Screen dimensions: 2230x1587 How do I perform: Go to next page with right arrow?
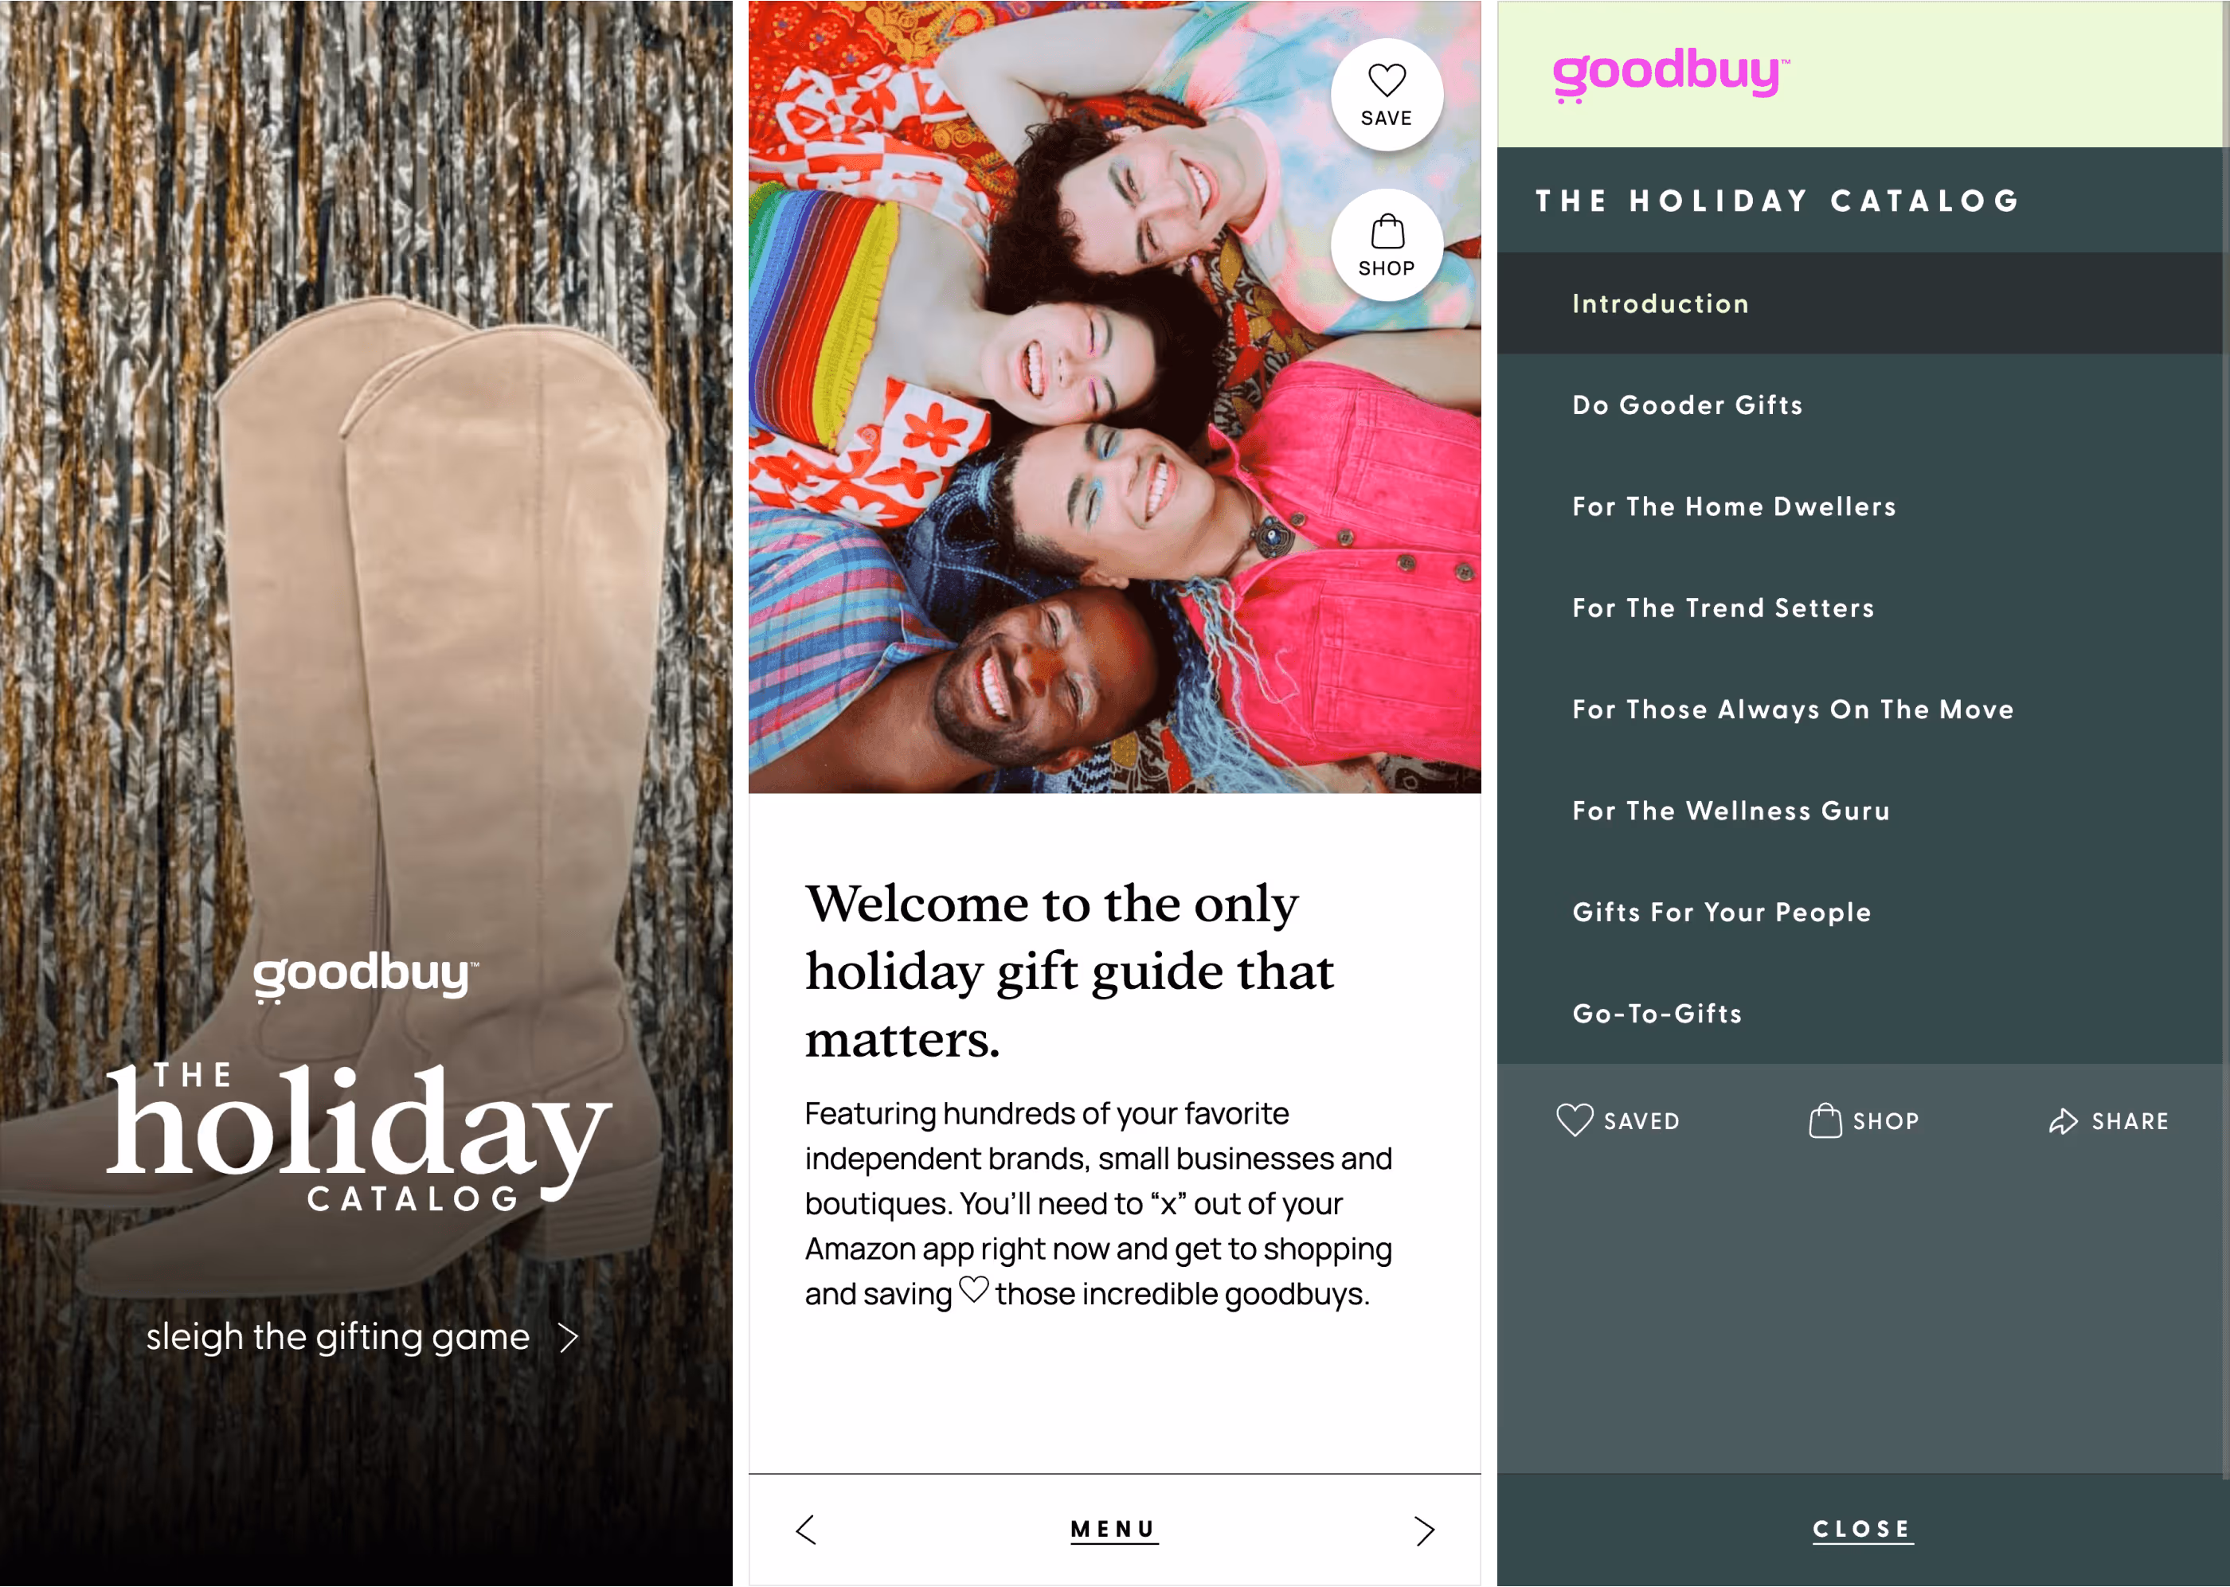pos(1424,1530)
